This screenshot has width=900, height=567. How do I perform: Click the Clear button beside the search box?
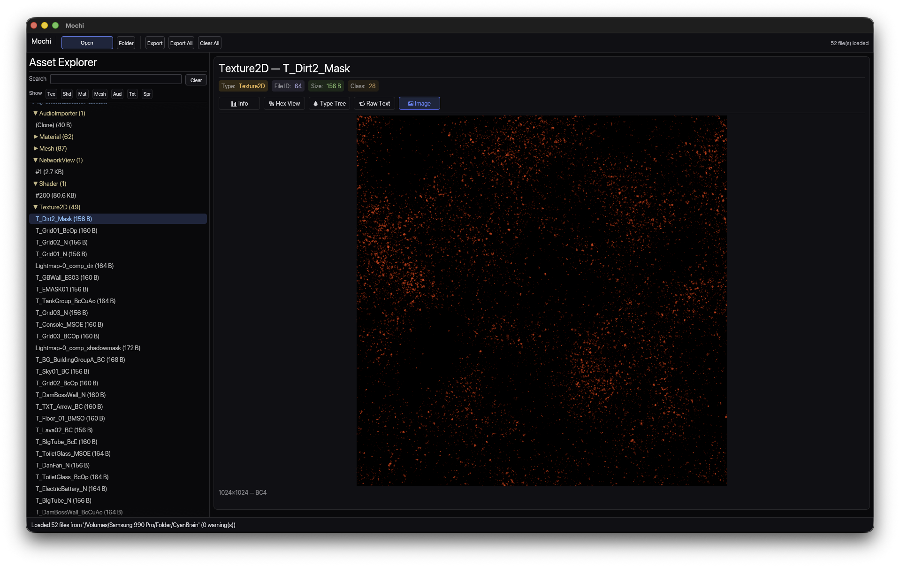pos(196,80)
